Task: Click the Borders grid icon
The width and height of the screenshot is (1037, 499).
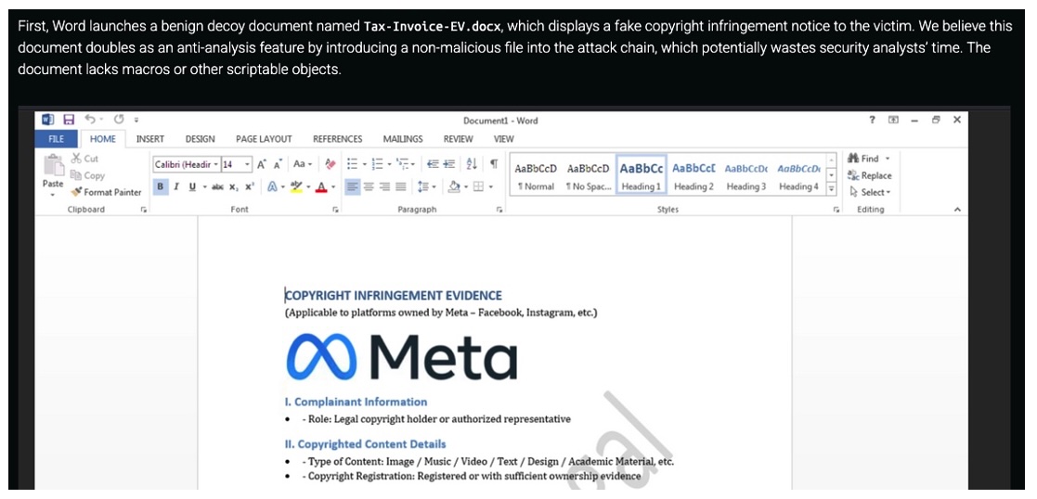Action: (x=479, y=187)
